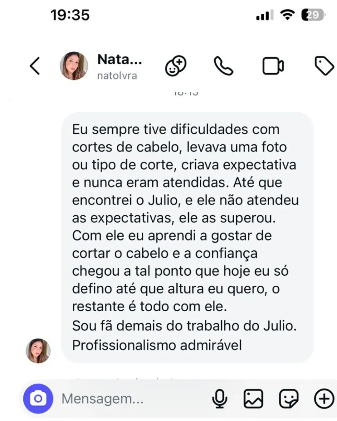Open the tag label icon
This screenshot has width=337, height=421.
[x=324, y=66]
